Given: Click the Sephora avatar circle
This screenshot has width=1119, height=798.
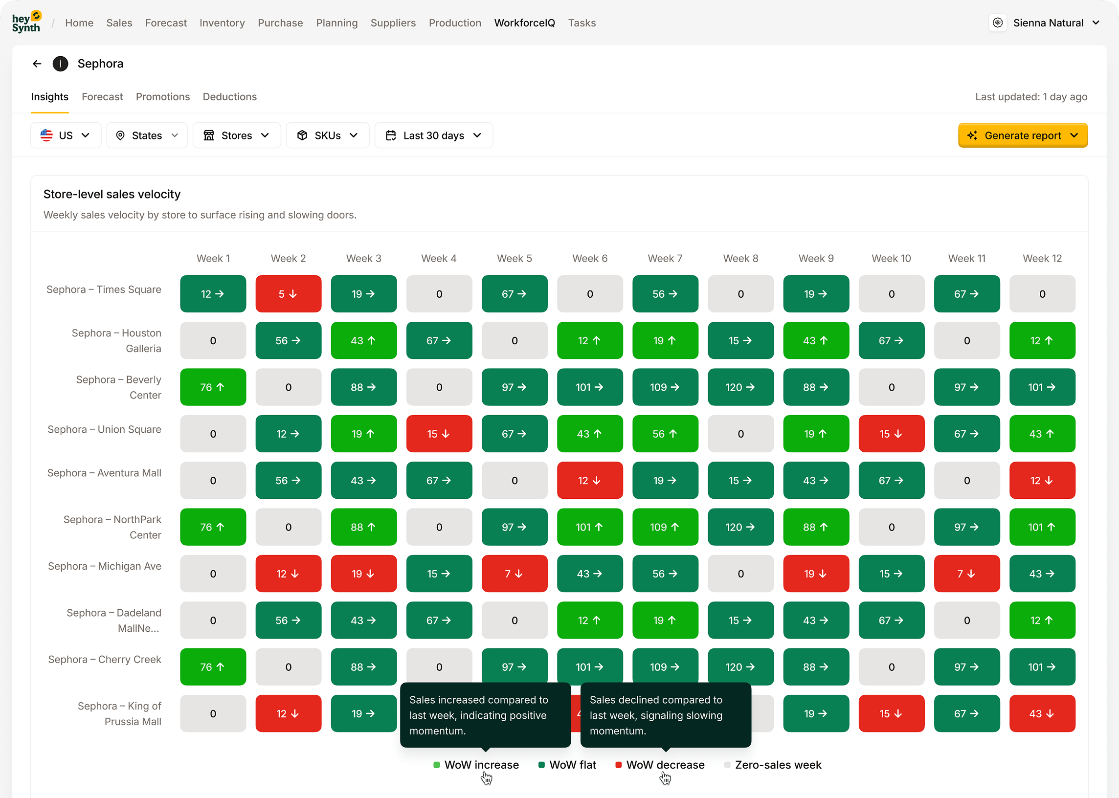Looking at the screenshot, I should (x=60, y=64).
